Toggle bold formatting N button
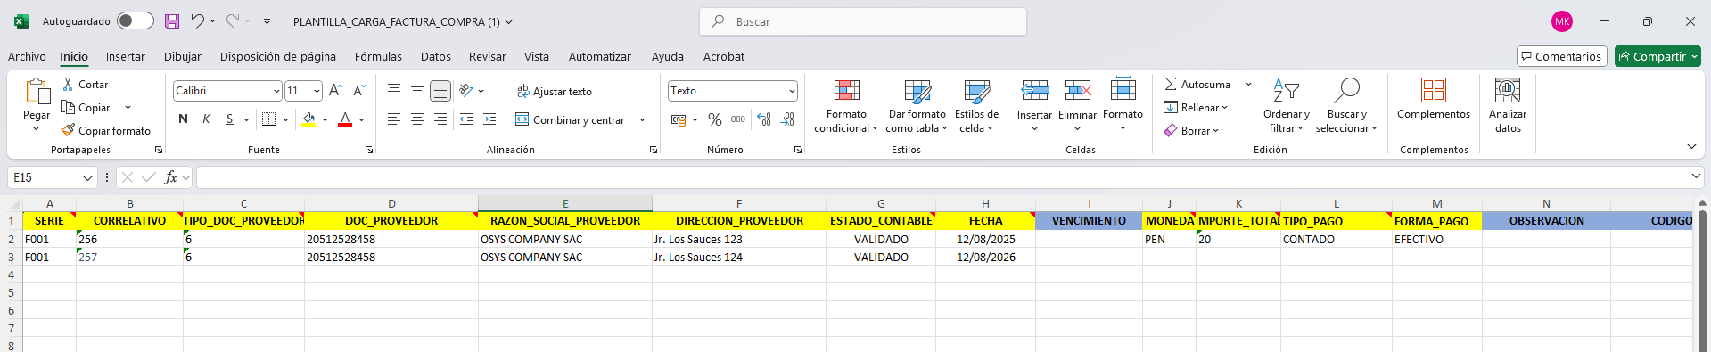 tap(183, 119)
